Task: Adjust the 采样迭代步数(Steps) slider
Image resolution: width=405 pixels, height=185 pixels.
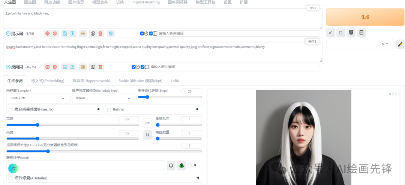Action: pos(170,97)
